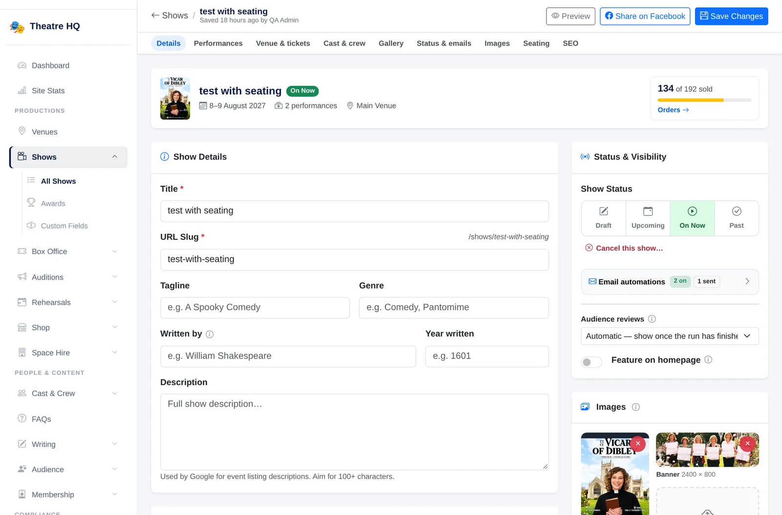Click the Cancel this show icon
Image resolution: width=782 pixels, height=515 pixels.
coord(589,248)
